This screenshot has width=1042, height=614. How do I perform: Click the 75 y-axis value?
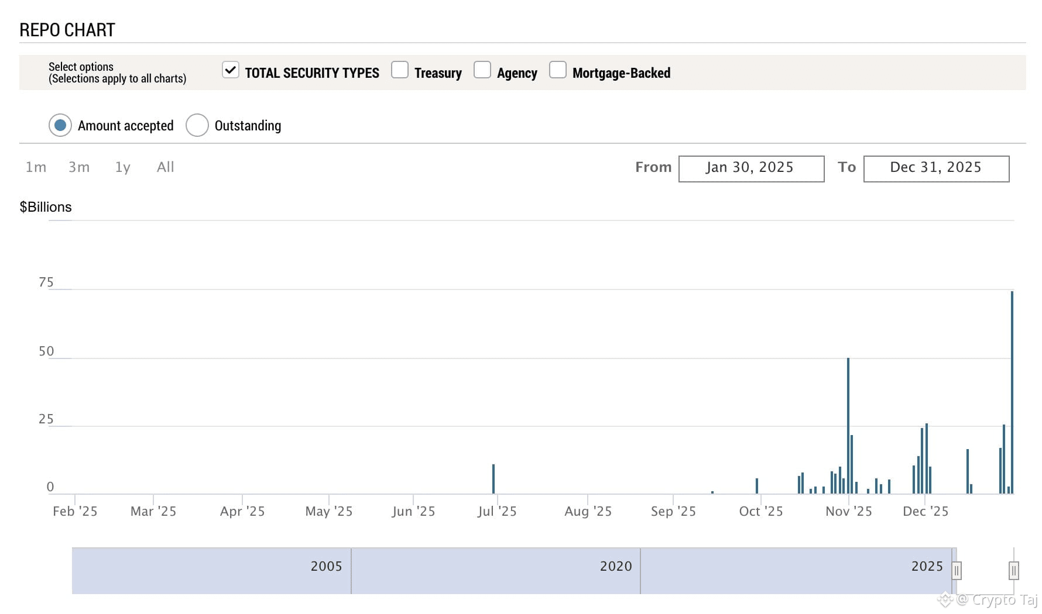(x=46, y=282)
